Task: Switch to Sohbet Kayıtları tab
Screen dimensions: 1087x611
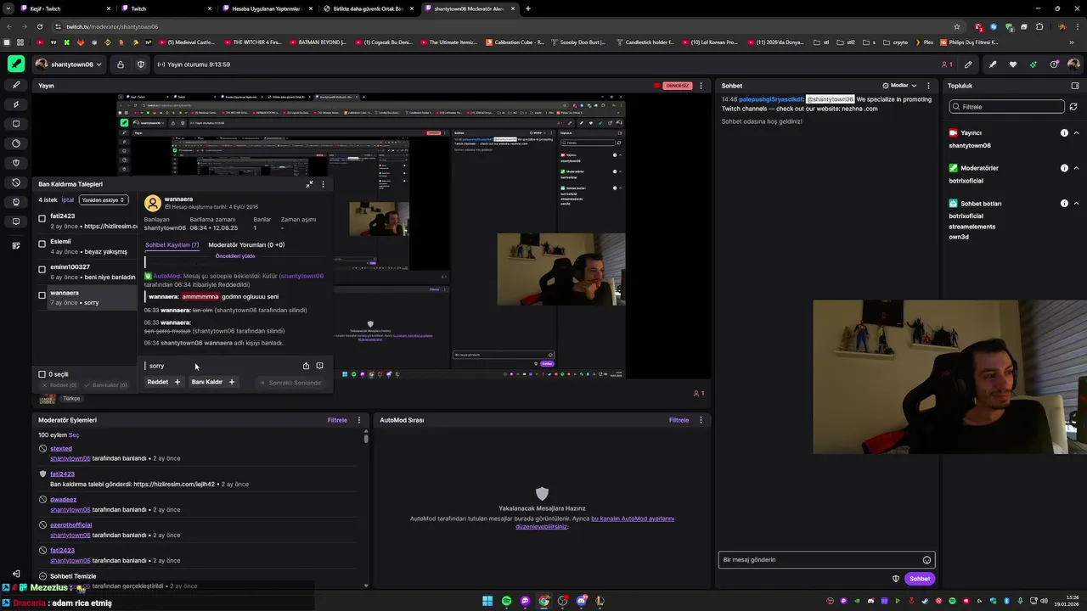Action: (172, 245)
